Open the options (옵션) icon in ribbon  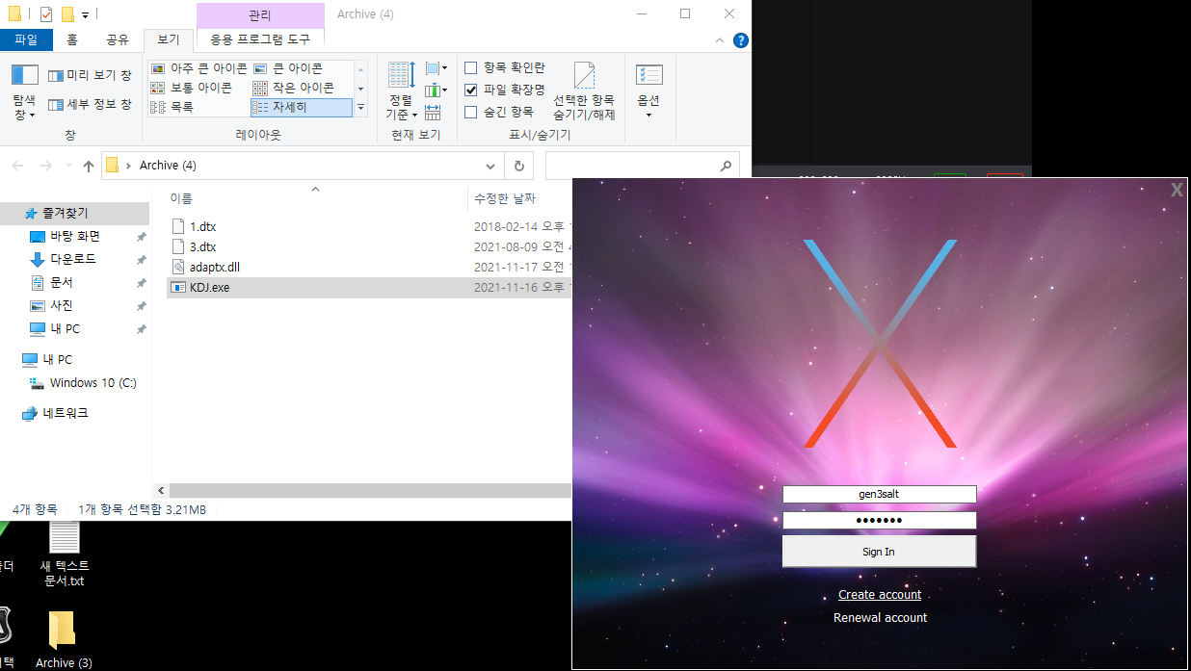pos(648,77)
